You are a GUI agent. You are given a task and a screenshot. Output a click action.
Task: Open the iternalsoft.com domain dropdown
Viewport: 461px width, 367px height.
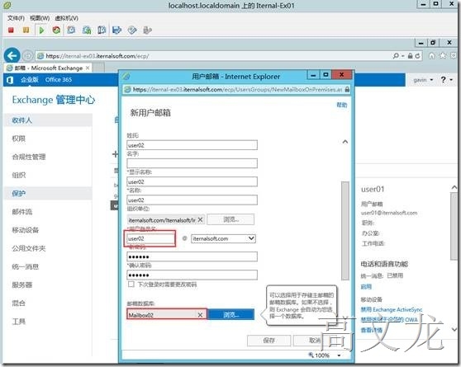251,238
